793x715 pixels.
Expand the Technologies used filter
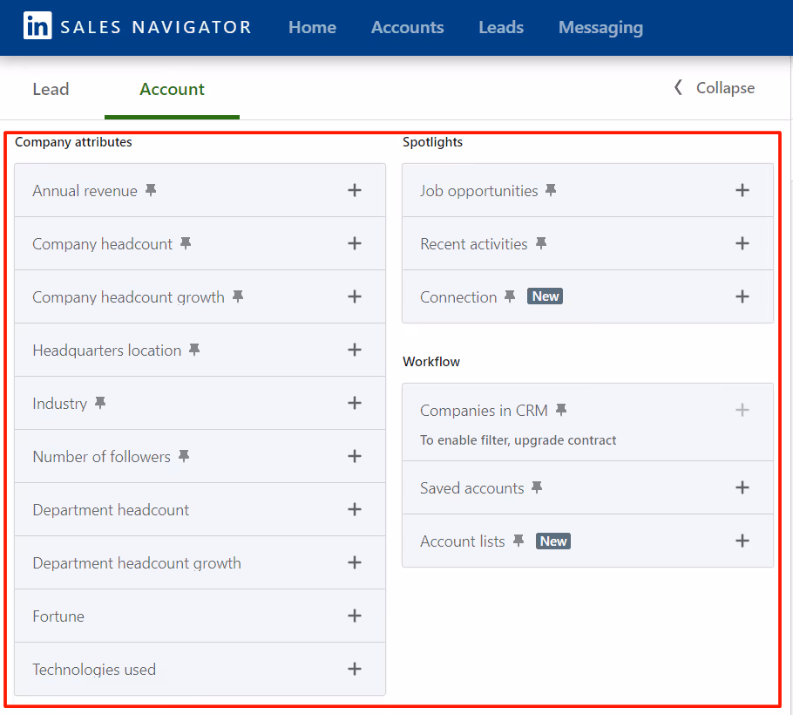(355, 668)
